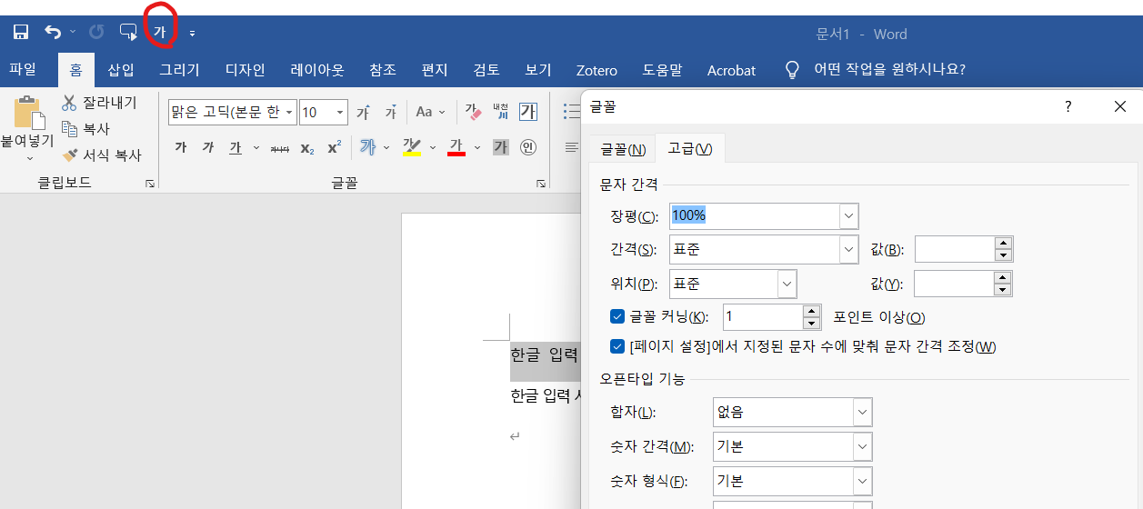Clear all formatting with the eraser icon
1143x509 pixels.
tap(472, 112)
